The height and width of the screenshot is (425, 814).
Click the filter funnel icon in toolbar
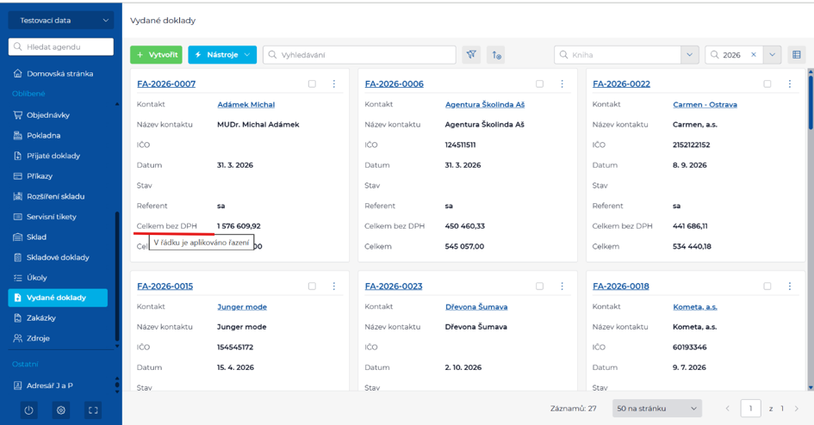471,54
